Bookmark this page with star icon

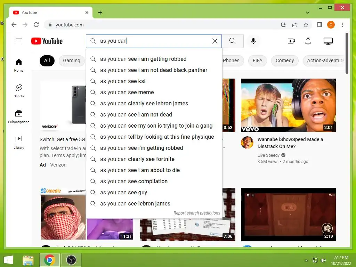[x=306, y=25]
